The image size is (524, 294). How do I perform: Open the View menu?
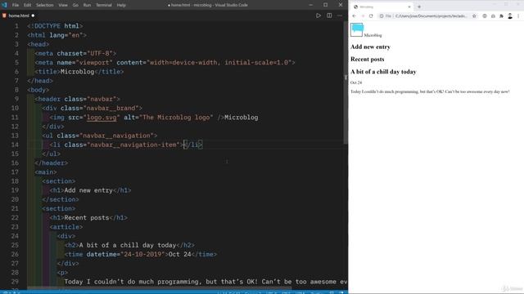coord(63,5)
